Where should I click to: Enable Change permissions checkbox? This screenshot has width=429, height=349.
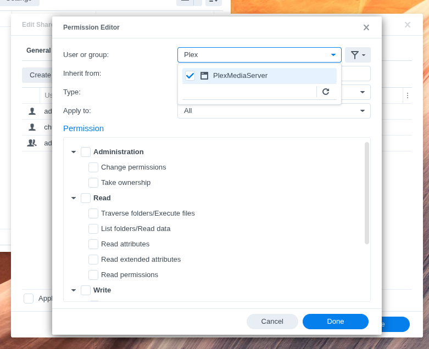tap(93, 167)
